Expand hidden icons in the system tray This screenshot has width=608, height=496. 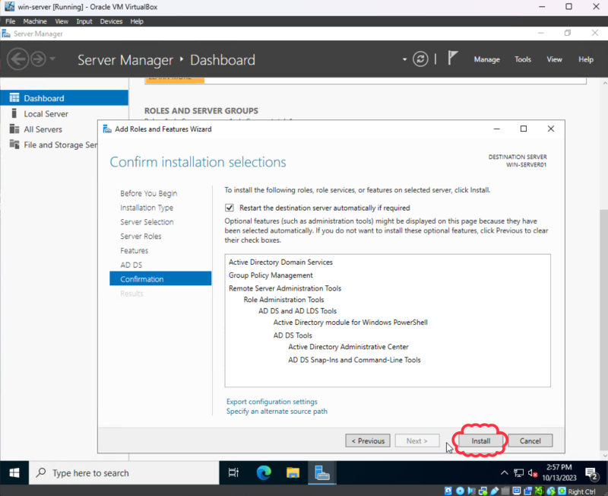point(505,472)
